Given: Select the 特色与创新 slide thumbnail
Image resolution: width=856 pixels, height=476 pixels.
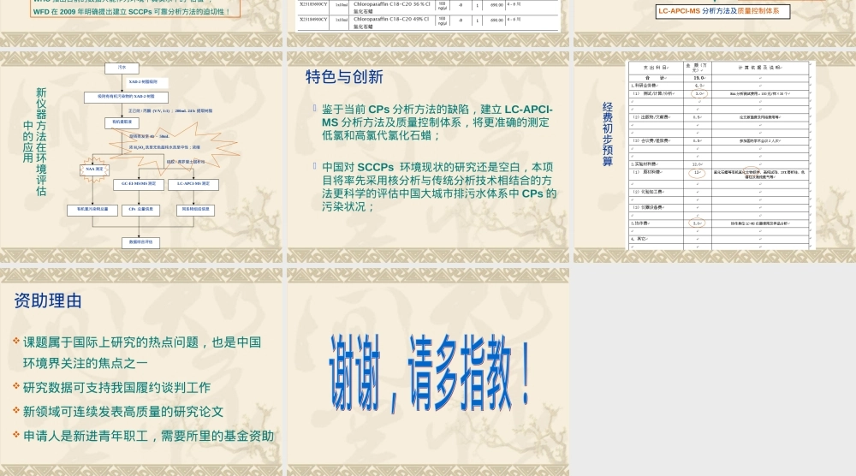Looking at the screenshot, I should pos(428,157).
